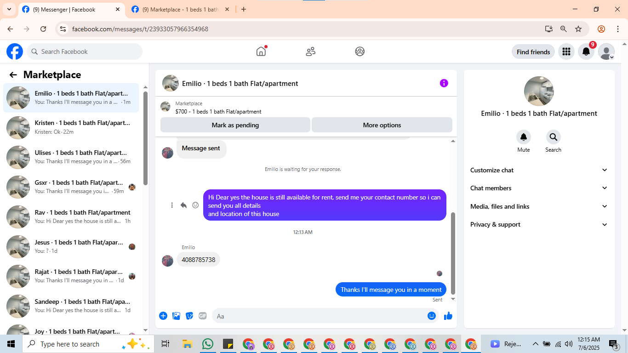Expand the Chat members section
The height and width of the screenshot is (353, 628).
539,188
